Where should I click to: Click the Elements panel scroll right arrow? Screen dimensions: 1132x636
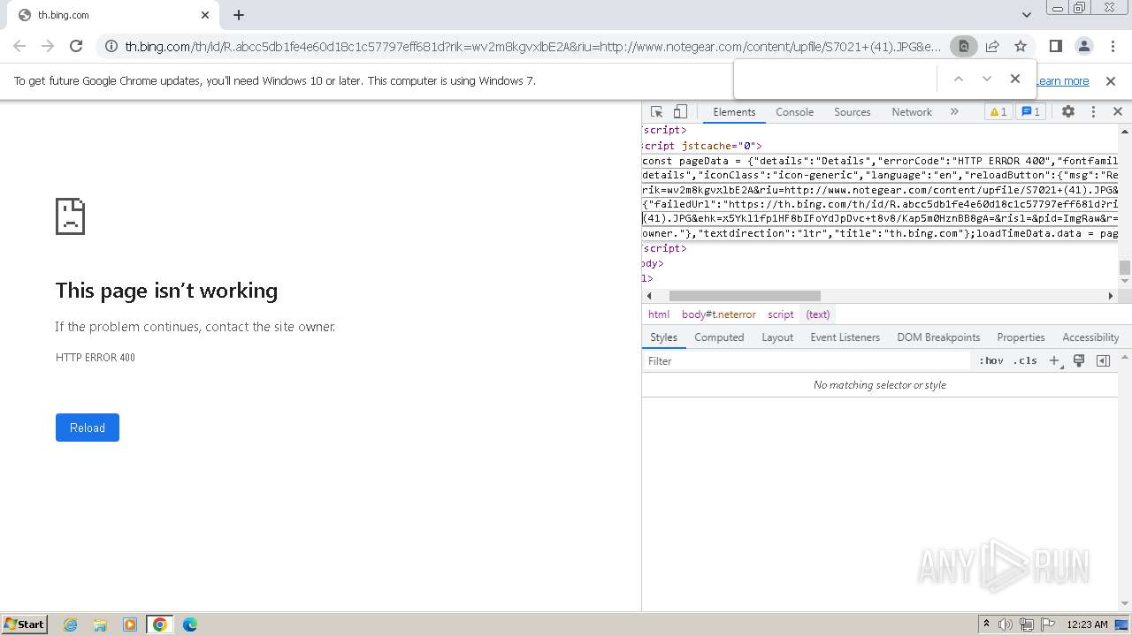[1112, 296]
